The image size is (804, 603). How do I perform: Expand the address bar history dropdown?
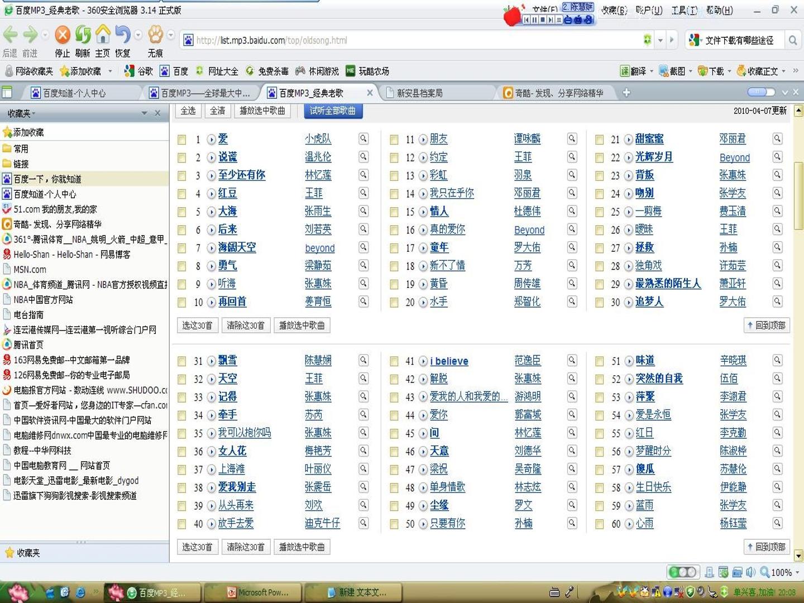661,40
